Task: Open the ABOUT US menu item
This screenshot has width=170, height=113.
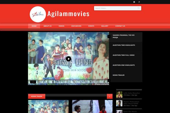Action: (48, 26)
